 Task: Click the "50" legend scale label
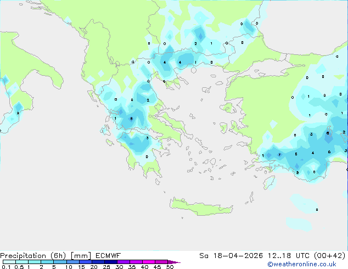[170, 267]
